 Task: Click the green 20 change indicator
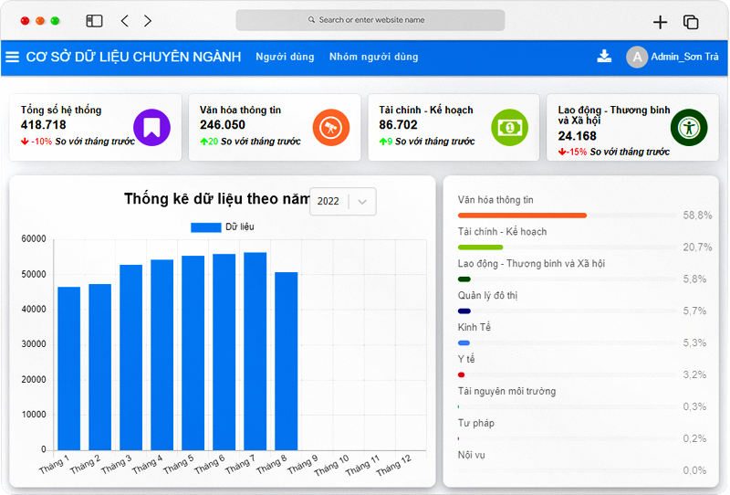209,142
